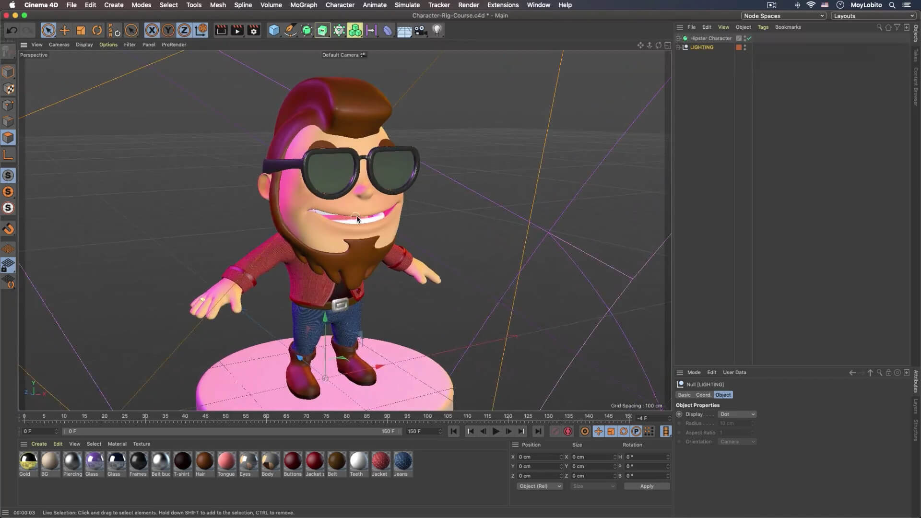The width and height of the screenshot is (921, 518).
Task: Click the green checkmark next to Hipster Character
Action: 749,38
